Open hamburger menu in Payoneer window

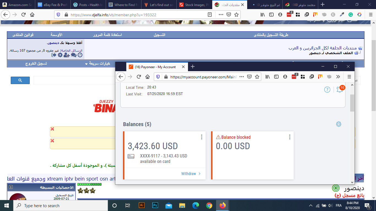pos(349,77)
